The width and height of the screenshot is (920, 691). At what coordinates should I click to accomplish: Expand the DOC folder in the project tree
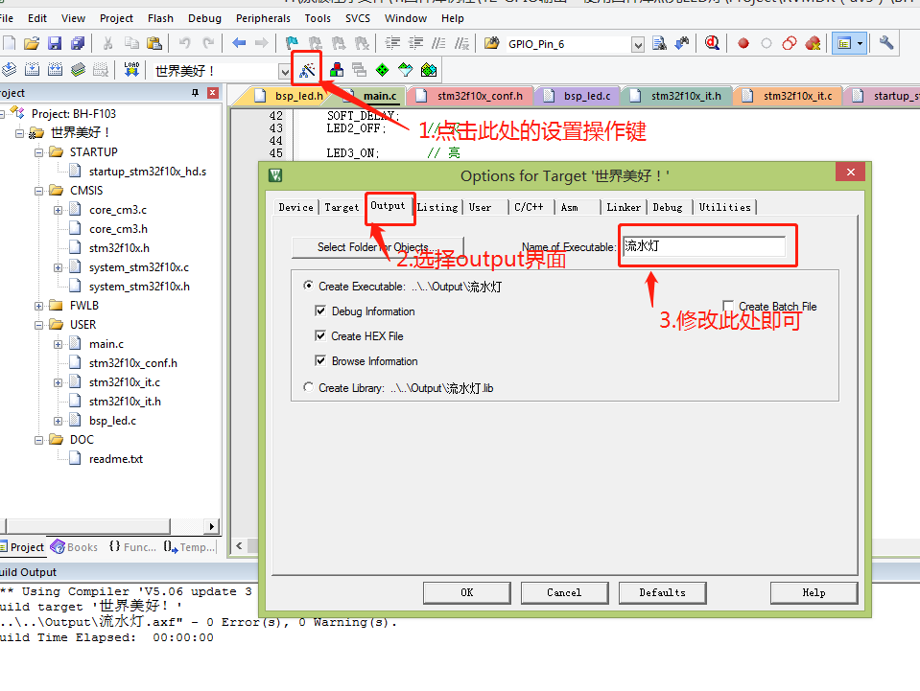[38, 439]
